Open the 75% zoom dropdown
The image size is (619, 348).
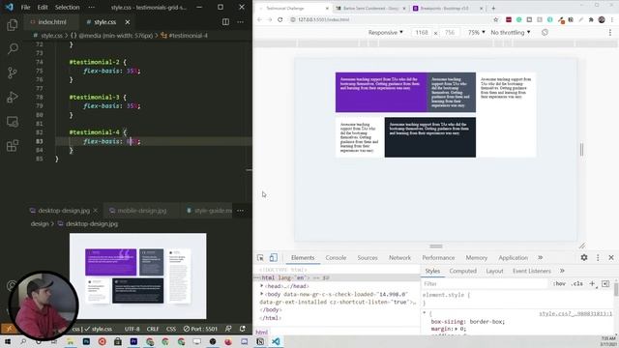(476, 32)
